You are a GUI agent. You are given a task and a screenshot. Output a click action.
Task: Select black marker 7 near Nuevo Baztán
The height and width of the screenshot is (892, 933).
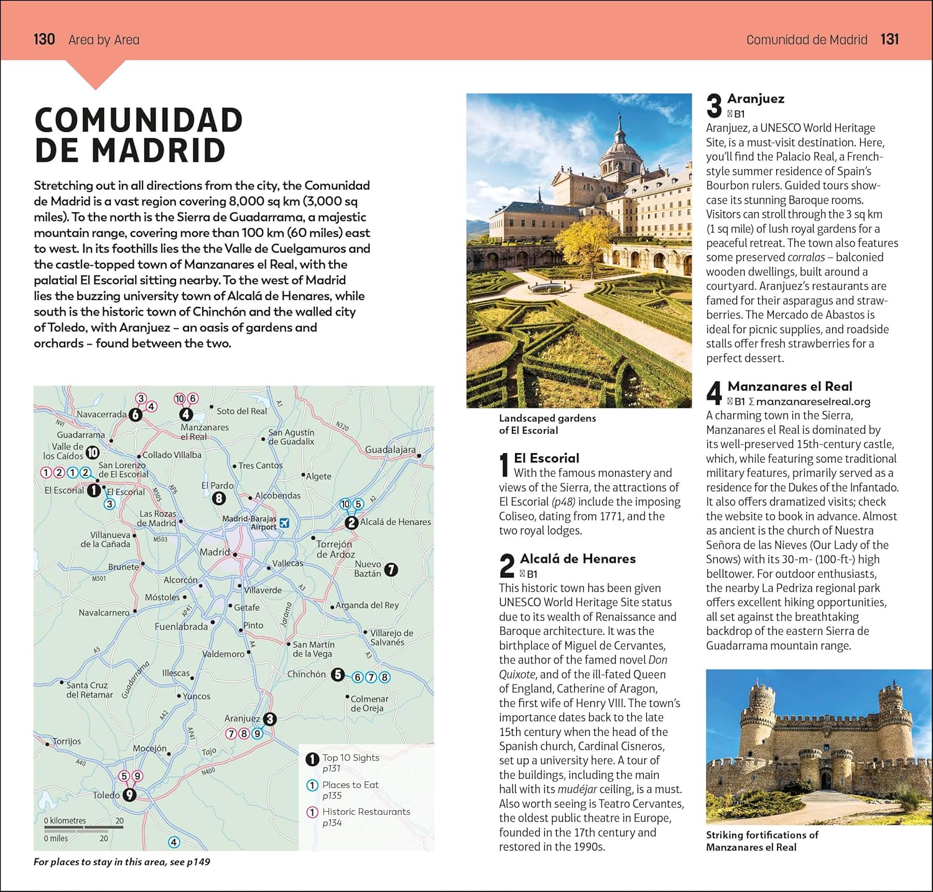coord(391,569)
